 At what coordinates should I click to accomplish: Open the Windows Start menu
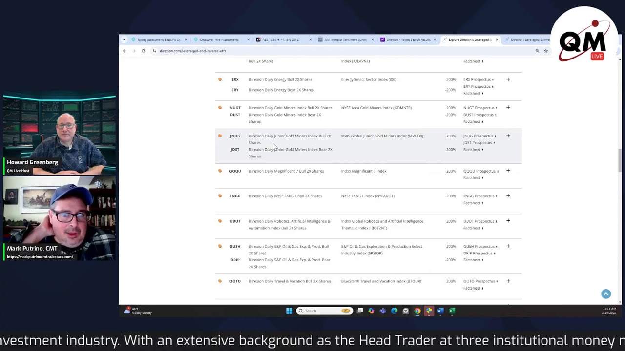click(x=289, y=311)
